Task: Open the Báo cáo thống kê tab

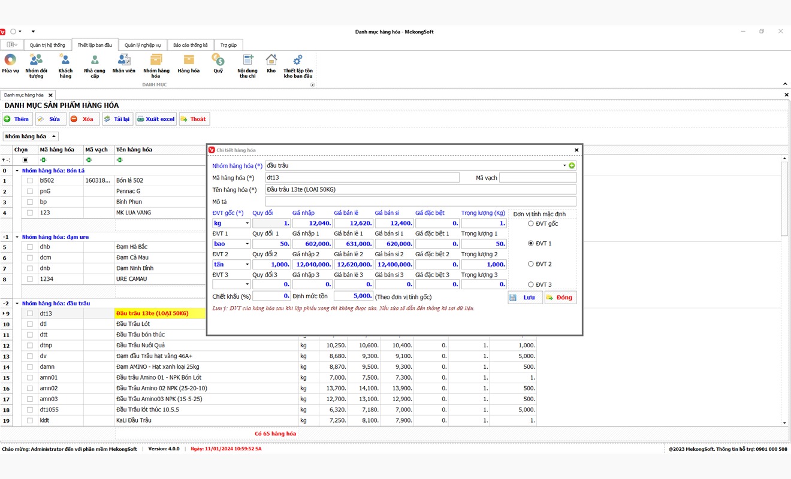Action: point(190,45)
